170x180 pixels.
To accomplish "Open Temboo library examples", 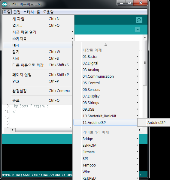I will point(106,165).
